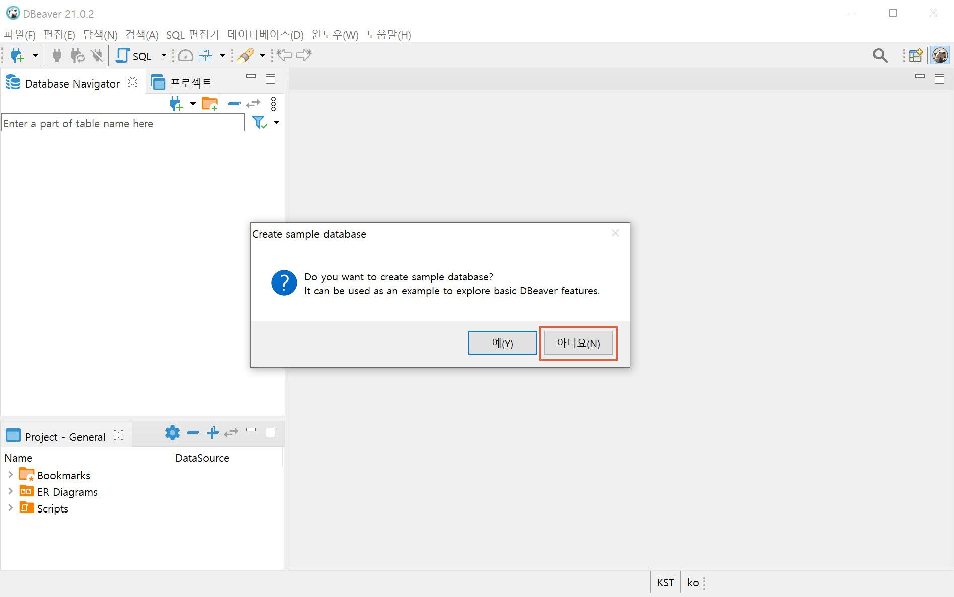Click the magnifier search icon at top right

(x=880, y=55)
